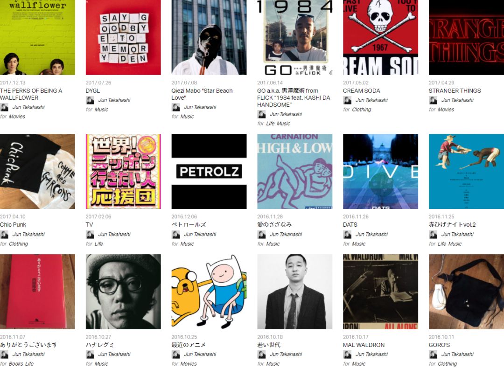The width and height of the screenshot is (504, 368).
Task: Open the DYGL post title
Action: 92,91
